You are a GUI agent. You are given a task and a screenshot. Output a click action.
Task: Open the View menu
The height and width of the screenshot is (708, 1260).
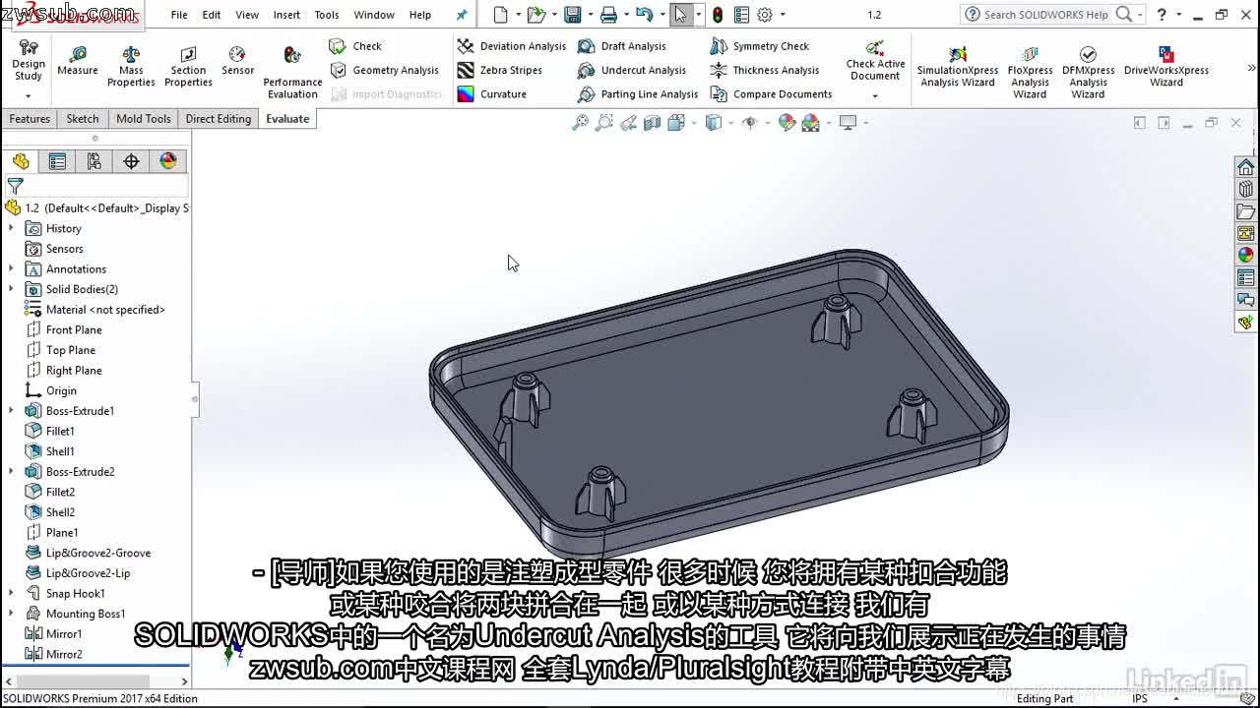pyautogui.click(x=247, y=15)
